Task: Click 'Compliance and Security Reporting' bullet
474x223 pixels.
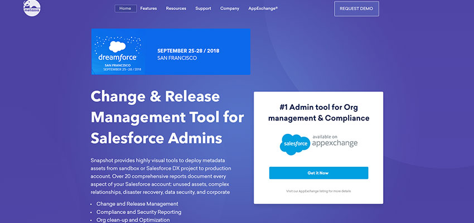Action: tap(139, 212)
